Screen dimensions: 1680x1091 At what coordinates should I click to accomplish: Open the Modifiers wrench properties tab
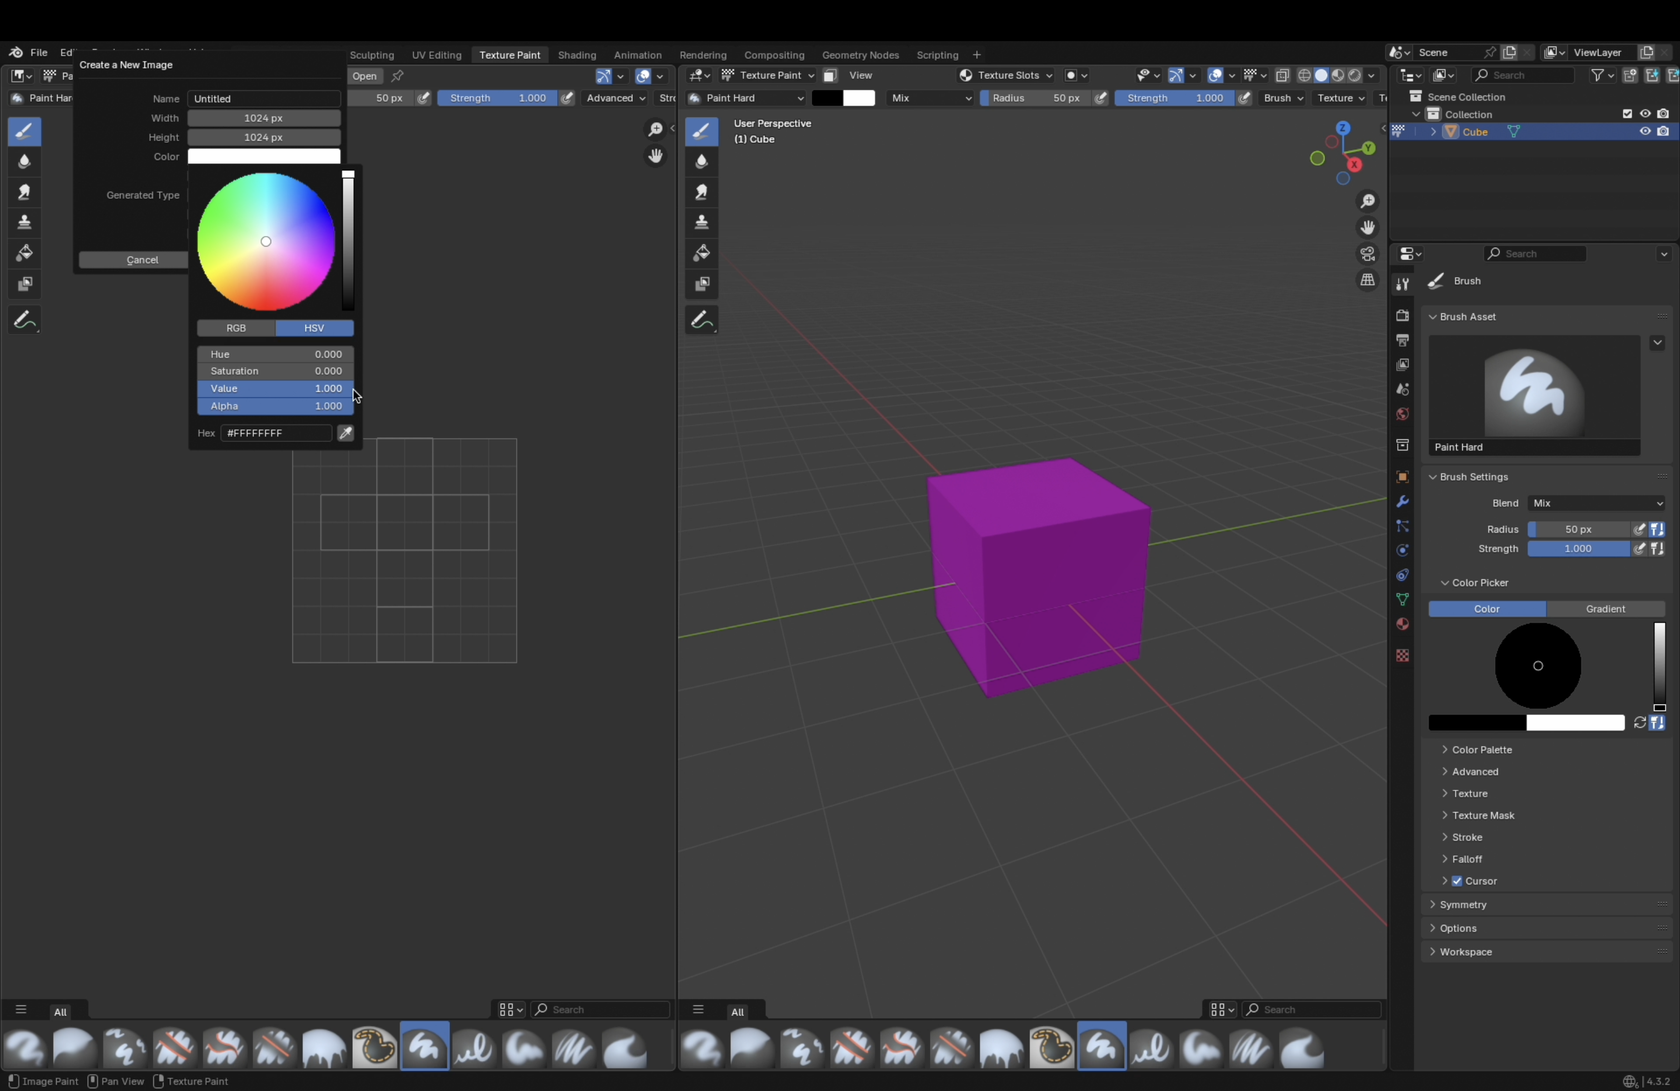click(1402, 502)
